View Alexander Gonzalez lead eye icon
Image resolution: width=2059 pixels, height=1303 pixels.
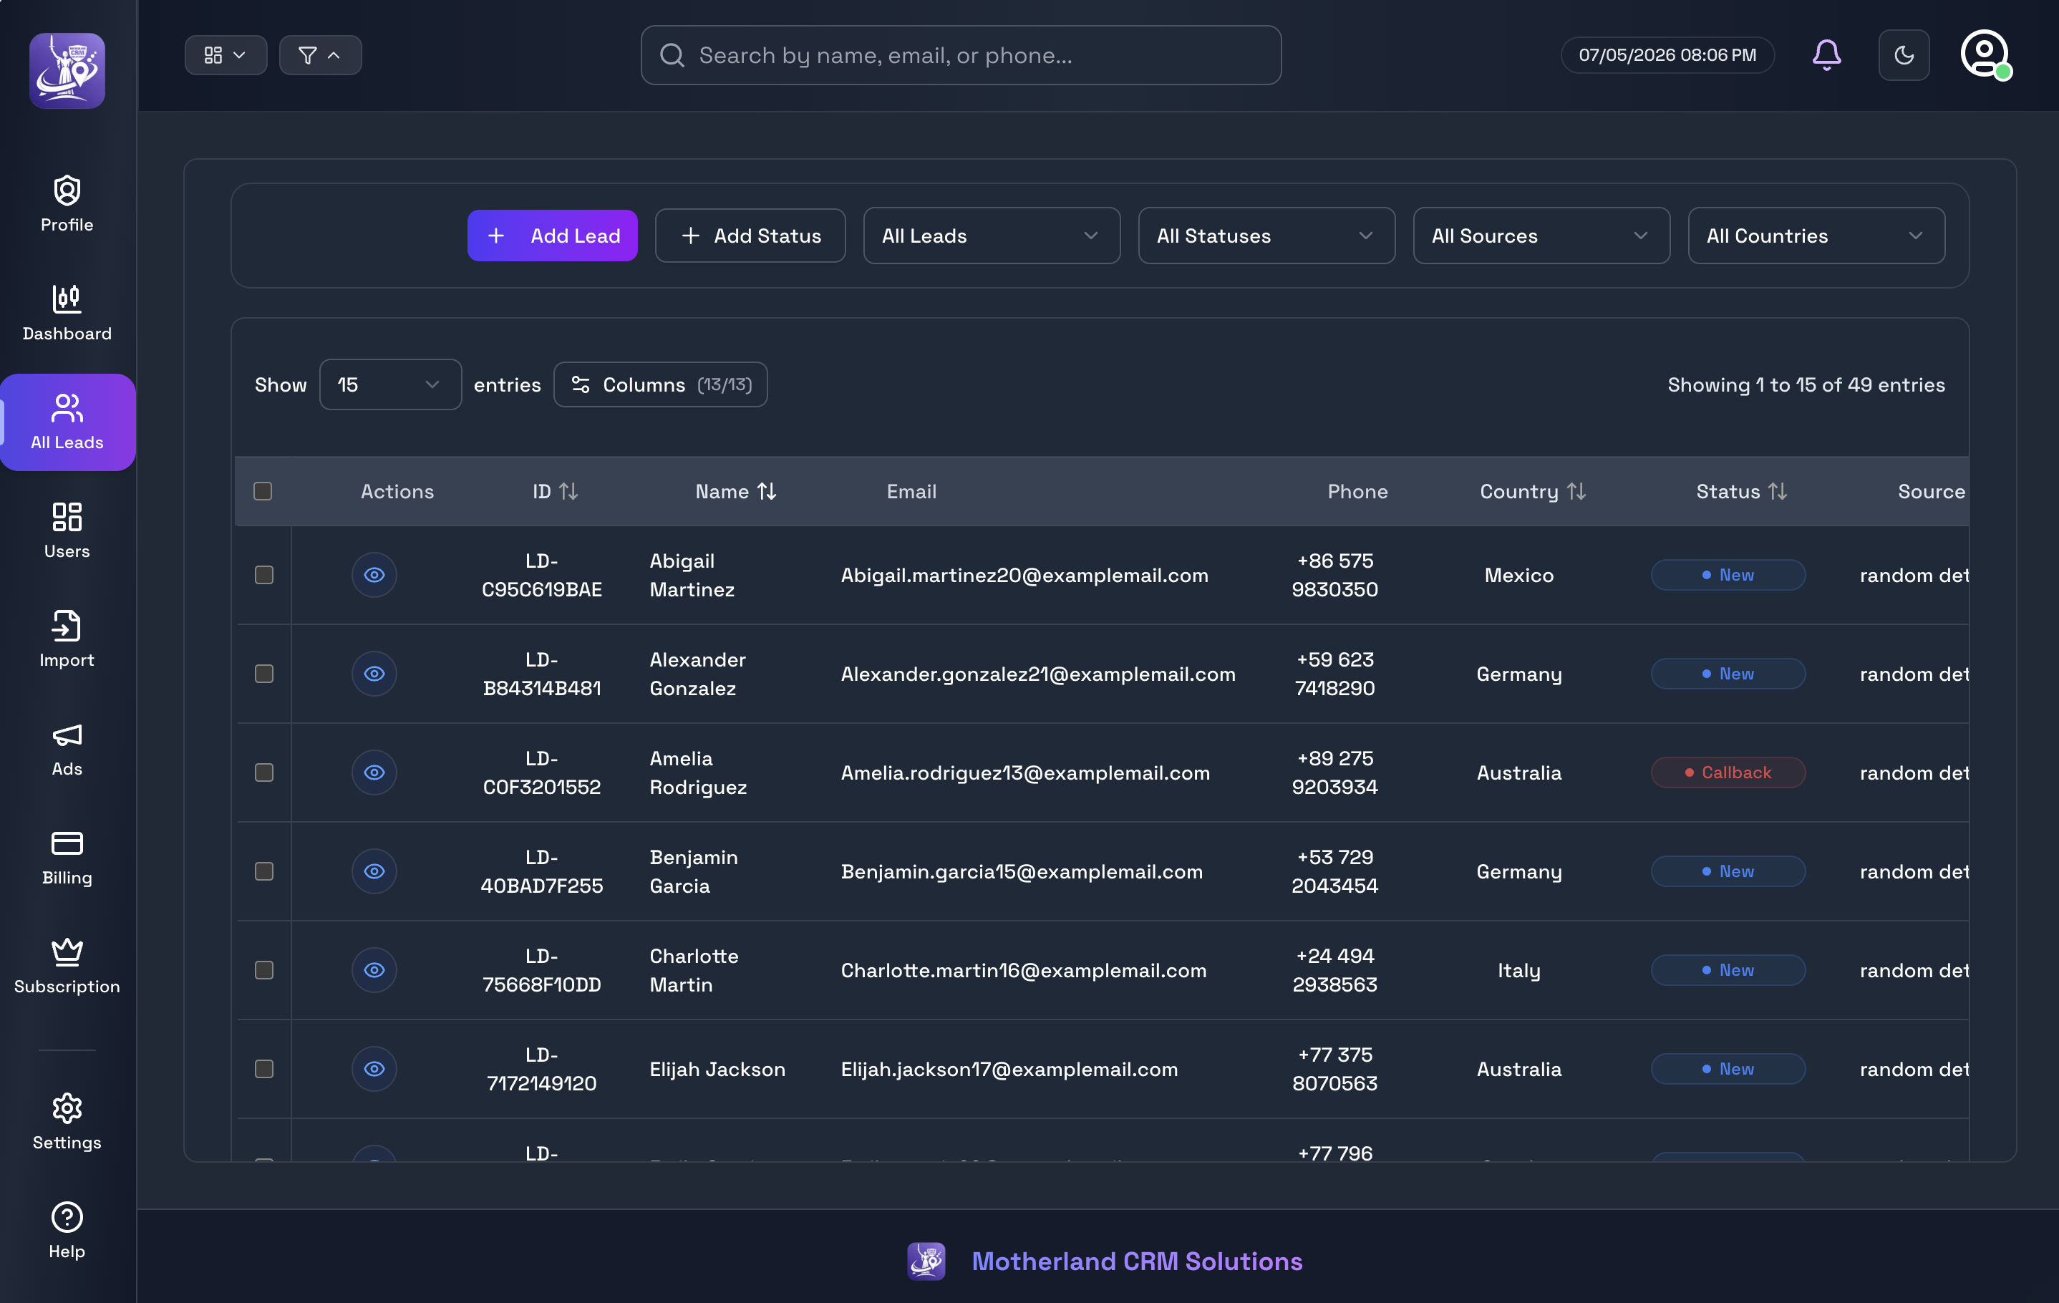(x=374, y=674)
